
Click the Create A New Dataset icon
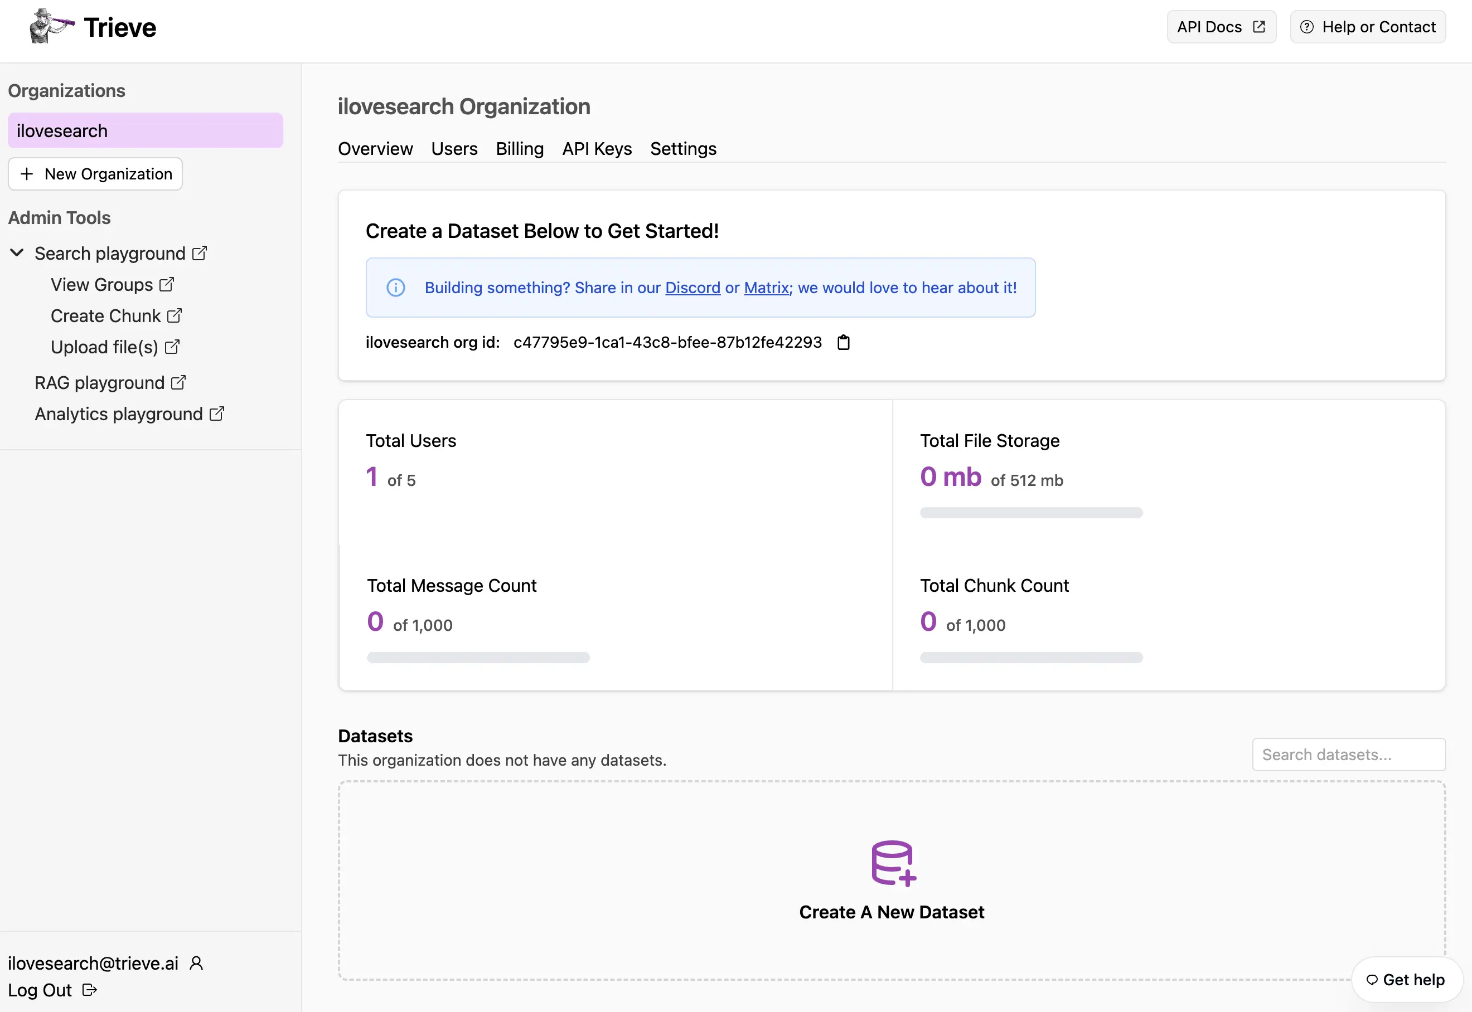point(892,862)
